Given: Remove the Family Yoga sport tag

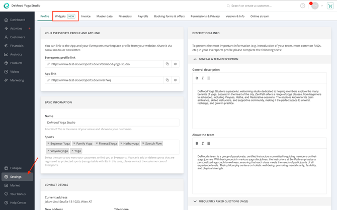Looking at the screenshot, I should pos(74,143).
